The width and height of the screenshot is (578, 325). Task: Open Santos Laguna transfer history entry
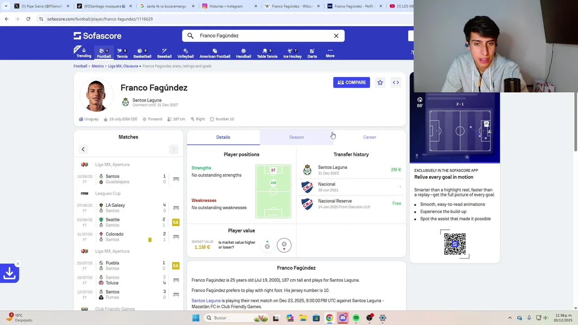coord(351,170)
